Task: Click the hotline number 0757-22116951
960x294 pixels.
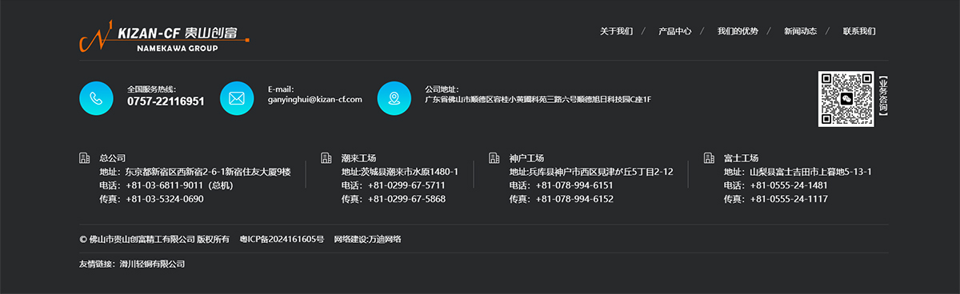Action: pyautogui.click(x=166, y=101)
